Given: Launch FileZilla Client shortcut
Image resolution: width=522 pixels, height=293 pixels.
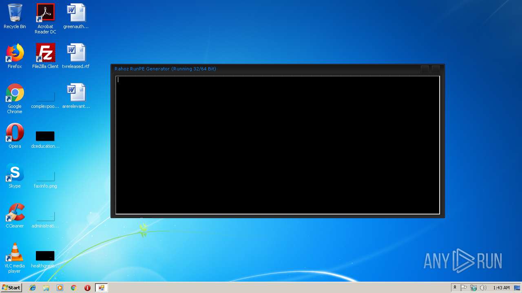Looking at the screenshot, I should 45,56.
